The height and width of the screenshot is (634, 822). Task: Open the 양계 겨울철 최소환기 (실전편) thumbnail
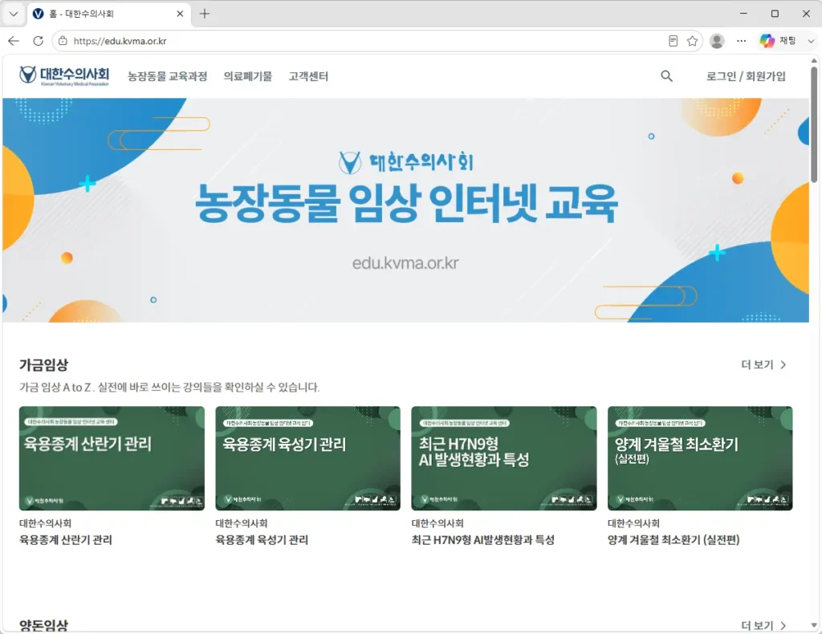pyautogui.click(x=700, y=458)
